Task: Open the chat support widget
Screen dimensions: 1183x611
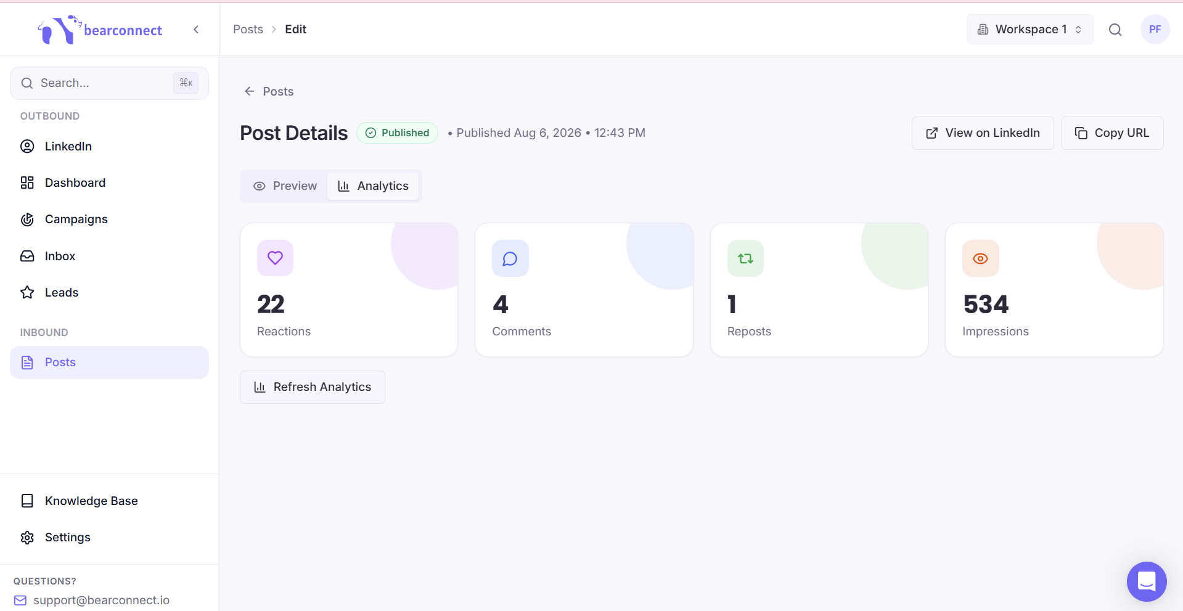Action: (x=1147, y=581)
